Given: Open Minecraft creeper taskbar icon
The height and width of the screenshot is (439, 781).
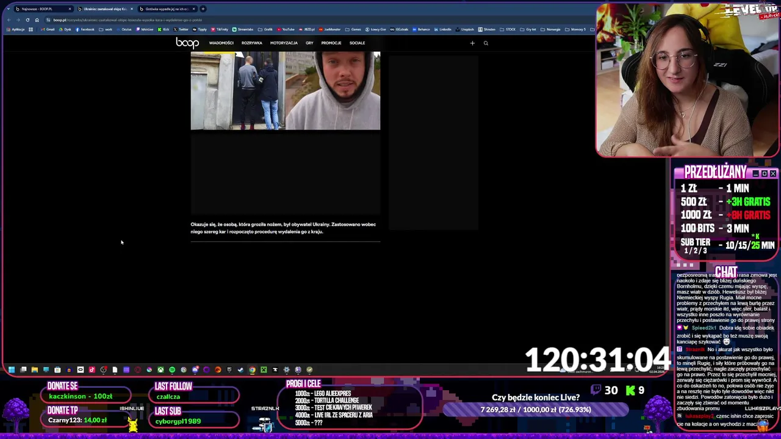Looking at the screenshot, I should pos(264,369).
